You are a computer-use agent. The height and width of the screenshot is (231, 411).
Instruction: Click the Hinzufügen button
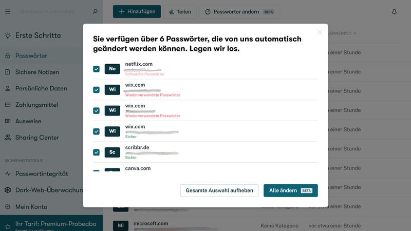pos(137,11)
